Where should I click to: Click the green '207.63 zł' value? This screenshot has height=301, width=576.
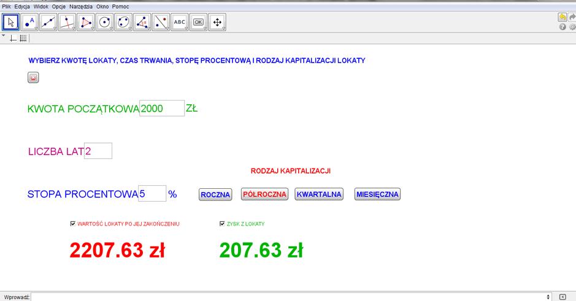point(261,250)
